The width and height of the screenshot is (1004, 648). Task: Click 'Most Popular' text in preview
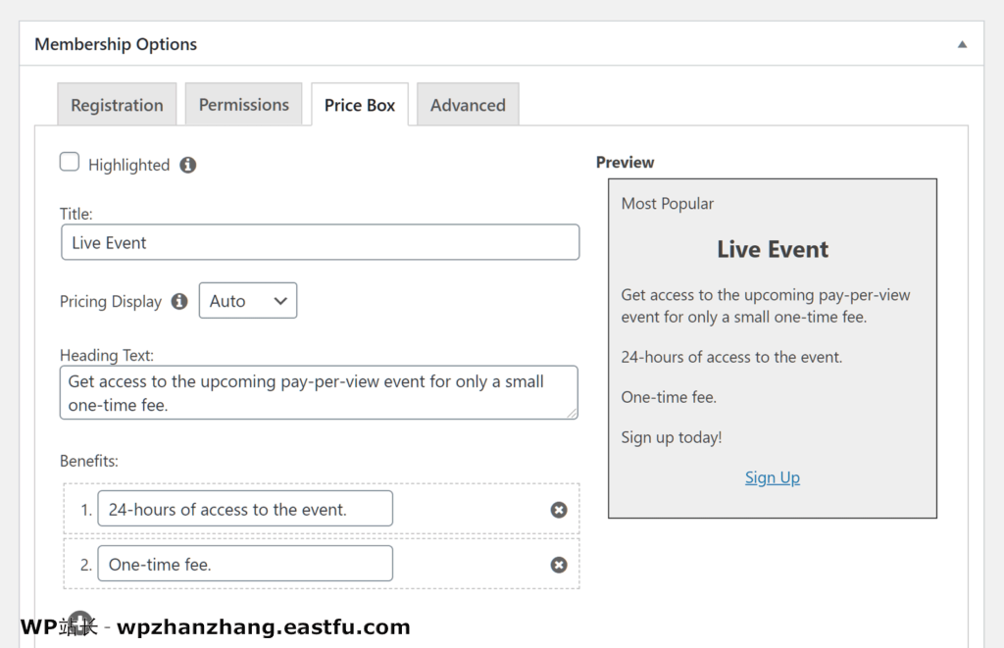click(x=667, y=204)
